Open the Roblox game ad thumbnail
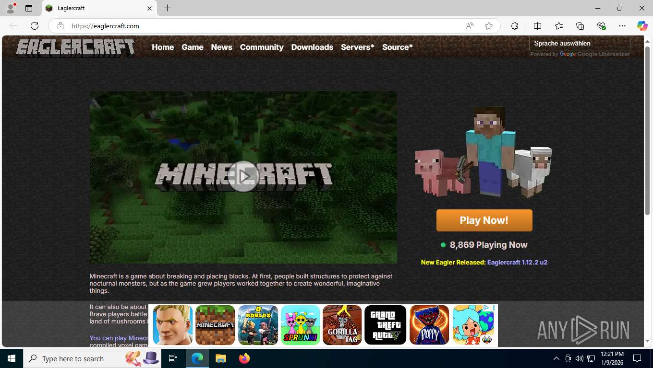The height and width of the screenshot is (368, 653). (x=258, y=325)
